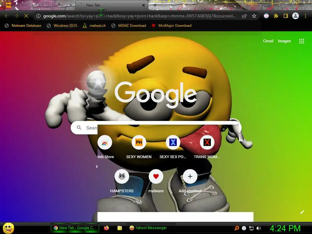Screen dimensions: 312x234
Task: Open the Malware Database bookmark
Action: (23, 26)
